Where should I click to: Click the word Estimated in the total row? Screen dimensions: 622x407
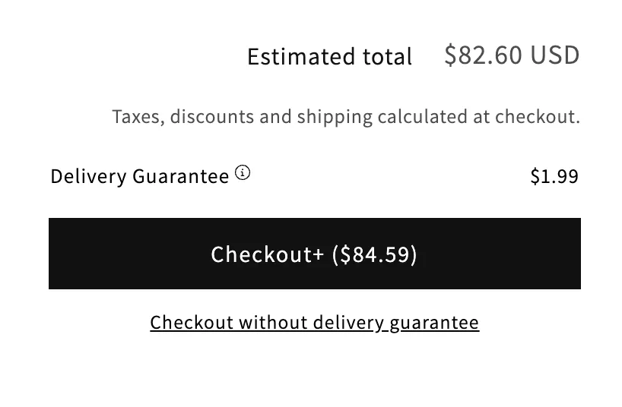pyautogui.click(x=299, y=57)
